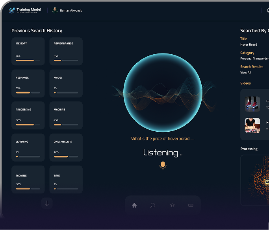Screen dimensions: 269x230
Task: Open the Response history card
Action: (28, 83)
